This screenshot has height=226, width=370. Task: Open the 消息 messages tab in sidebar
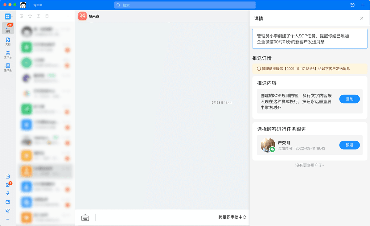click(x=8, y=28)
